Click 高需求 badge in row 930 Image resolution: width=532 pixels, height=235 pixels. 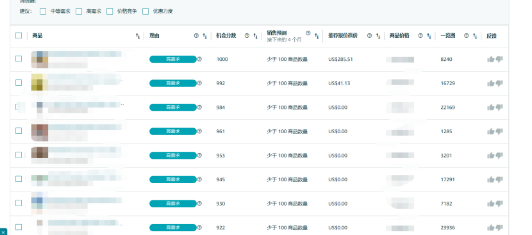(173, 204)
